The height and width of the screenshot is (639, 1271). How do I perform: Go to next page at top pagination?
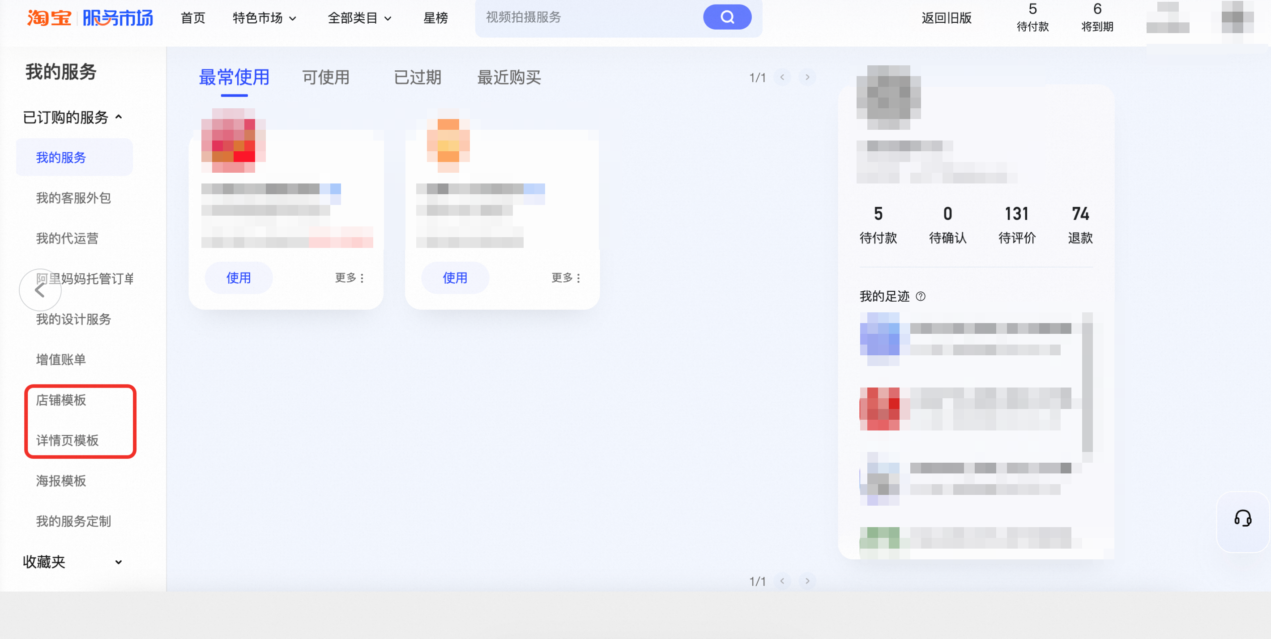(807, 77)
